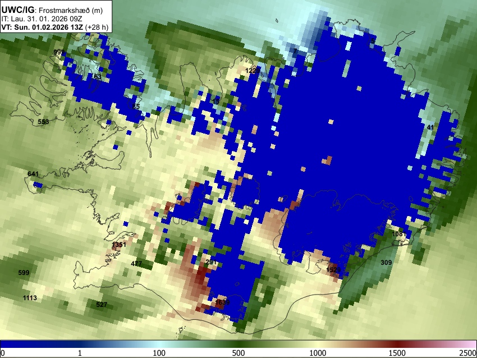The image size is (477, 358).
Task: Click the map value 553
Action: click(x=43, y=122)
